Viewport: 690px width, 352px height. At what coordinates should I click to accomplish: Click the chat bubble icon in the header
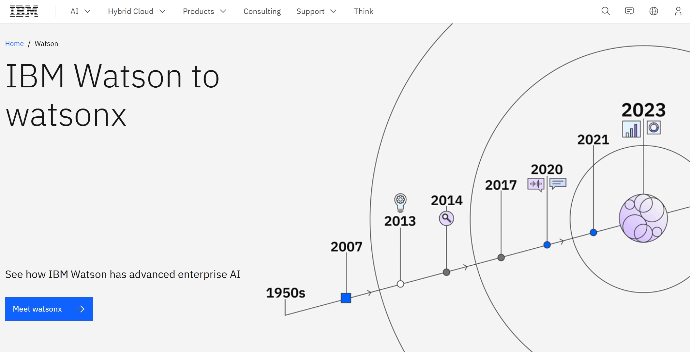pos(629,11)
